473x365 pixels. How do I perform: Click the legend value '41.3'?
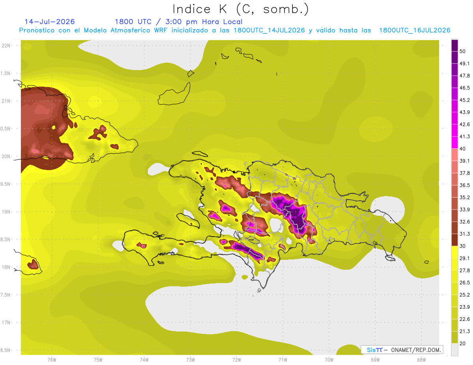pos(465,137)
